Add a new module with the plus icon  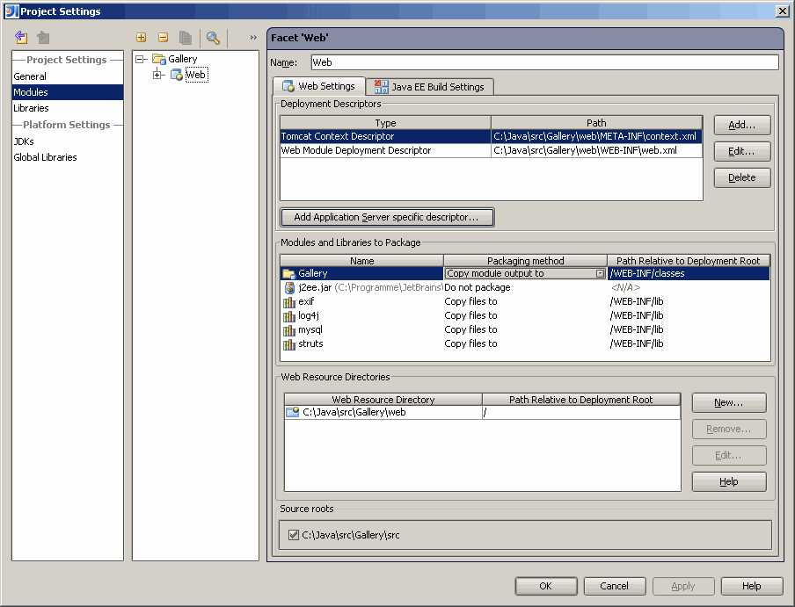click(x=142, y=38)
